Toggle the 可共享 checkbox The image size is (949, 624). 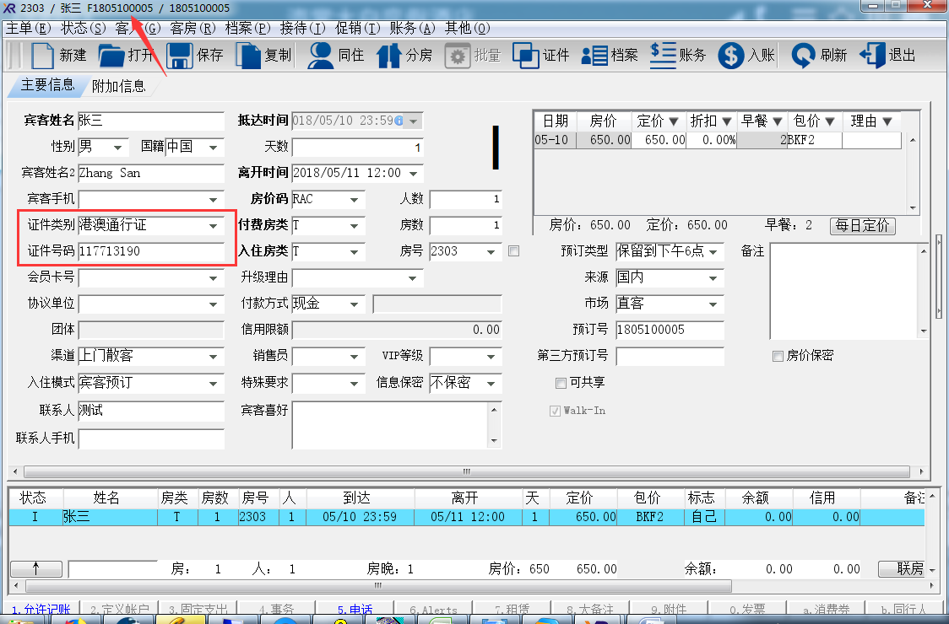tap(561, 383)
